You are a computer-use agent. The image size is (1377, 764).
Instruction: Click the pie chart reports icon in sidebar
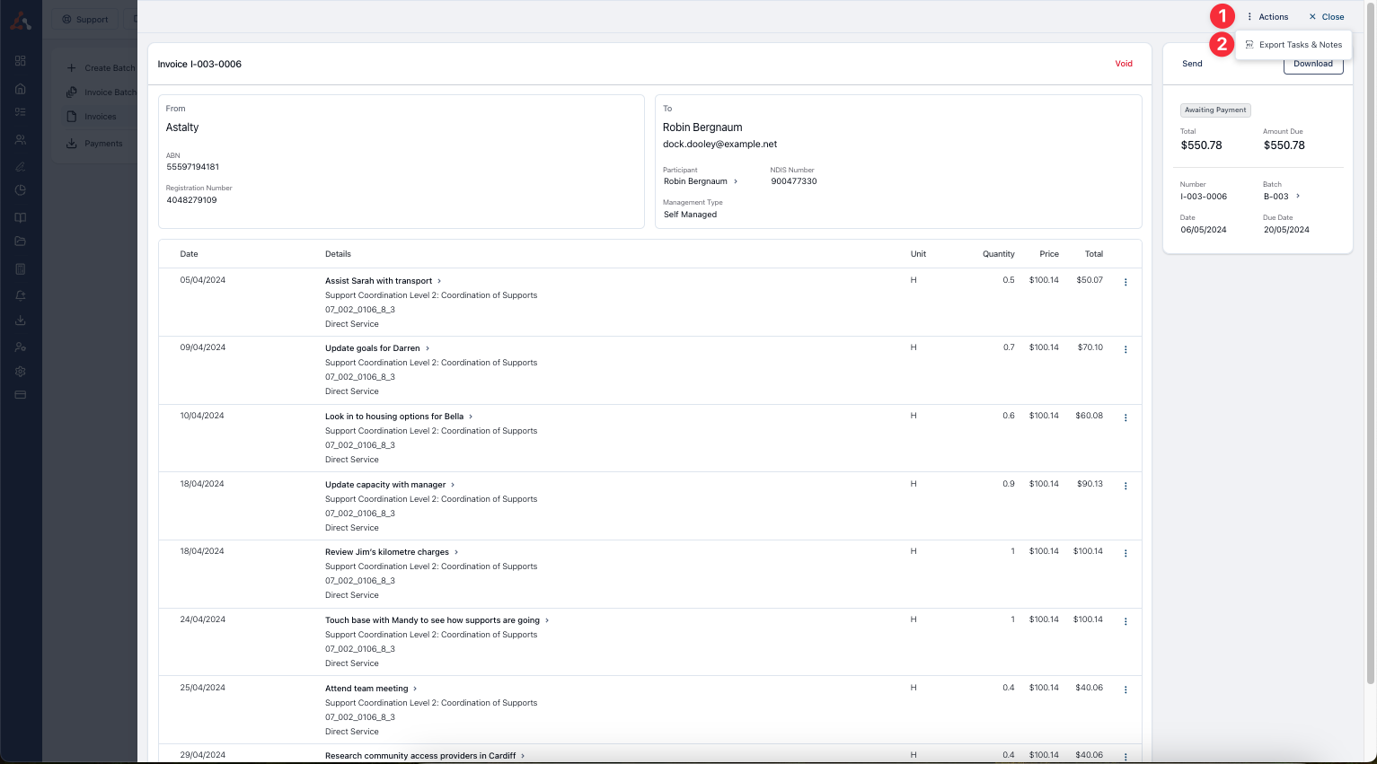21,190
